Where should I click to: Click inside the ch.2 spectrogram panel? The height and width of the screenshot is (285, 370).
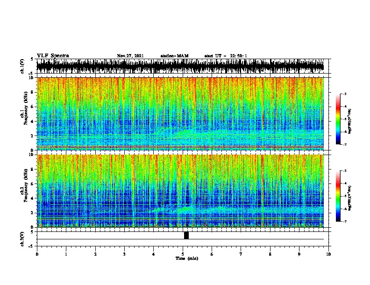(x=180, y=191)
